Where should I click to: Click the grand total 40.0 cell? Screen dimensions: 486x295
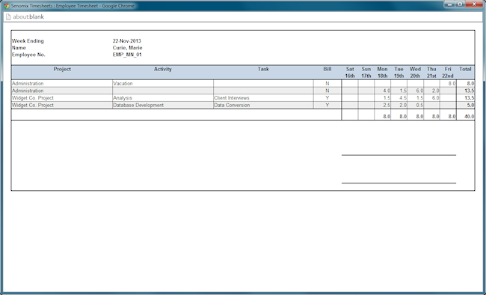[466, 117]
